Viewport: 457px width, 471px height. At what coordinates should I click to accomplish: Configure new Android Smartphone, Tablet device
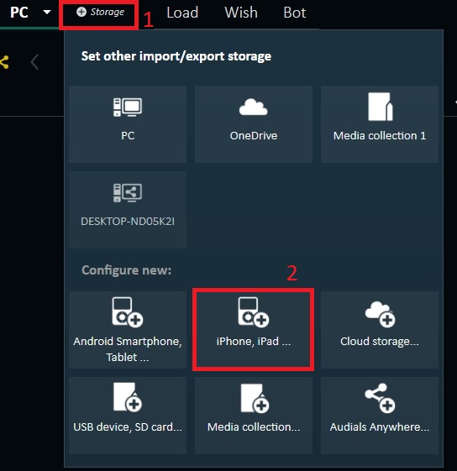tap(128, 329)
